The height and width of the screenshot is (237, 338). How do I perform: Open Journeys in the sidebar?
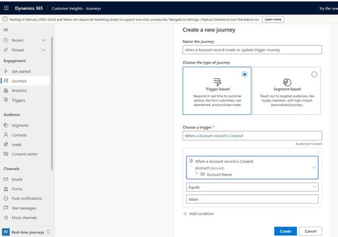(25, 81)
